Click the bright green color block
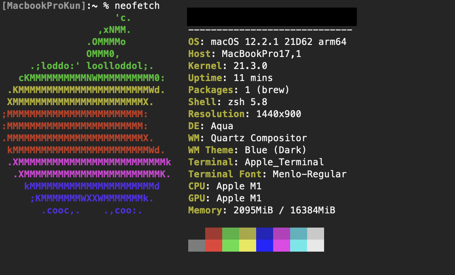The height and width of the screenshot is (275, 455). [x=231, y=246]
